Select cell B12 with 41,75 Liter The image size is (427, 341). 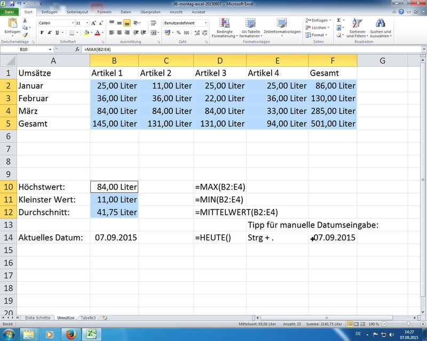[x=114, y=212]
